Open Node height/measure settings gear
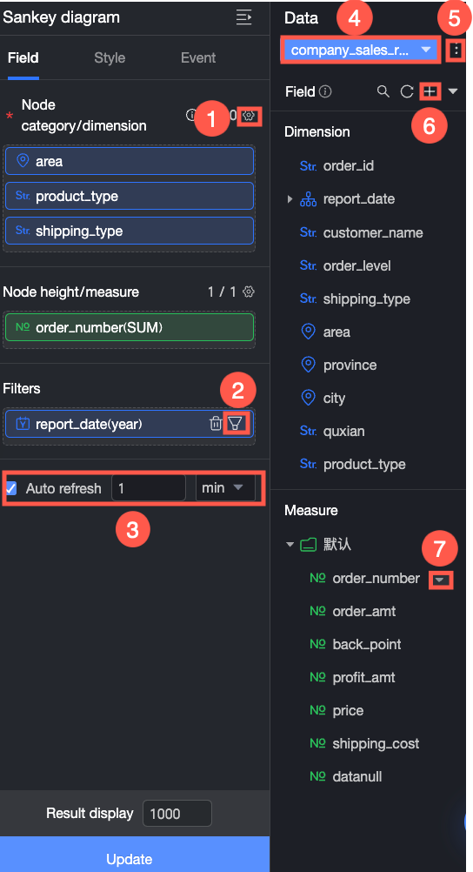The width and height of the screenshot is (473, 872). click(x=249, y=292)
